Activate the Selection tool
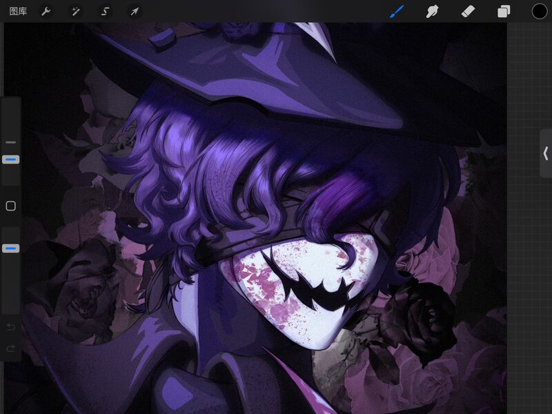Screen dimensions: 552x414 coord(105,11)
